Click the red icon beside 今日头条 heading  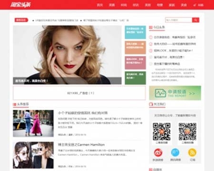pyautogui.click(x=151, y=27)
